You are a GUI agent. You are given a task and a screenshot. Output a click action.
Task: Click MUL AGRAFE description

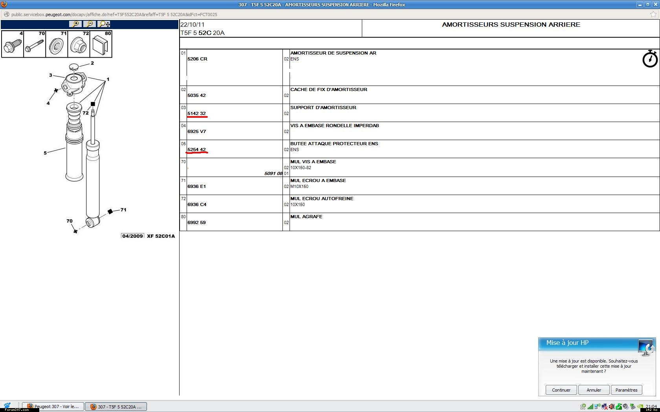click(306, 217)
